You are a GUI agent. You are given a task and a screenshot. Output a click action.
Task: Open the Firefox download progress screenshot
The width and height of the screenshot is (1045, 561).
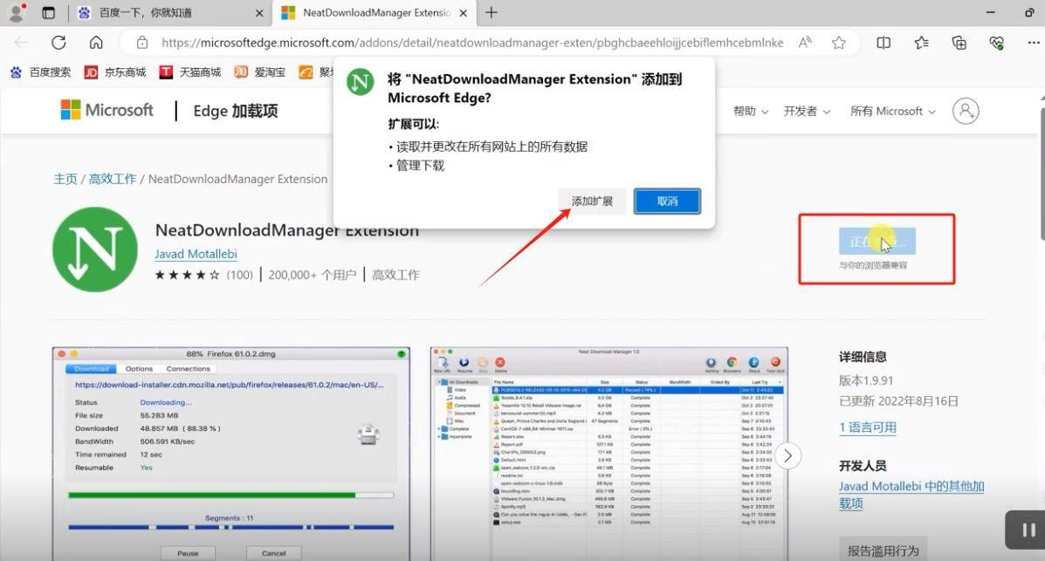231,454
